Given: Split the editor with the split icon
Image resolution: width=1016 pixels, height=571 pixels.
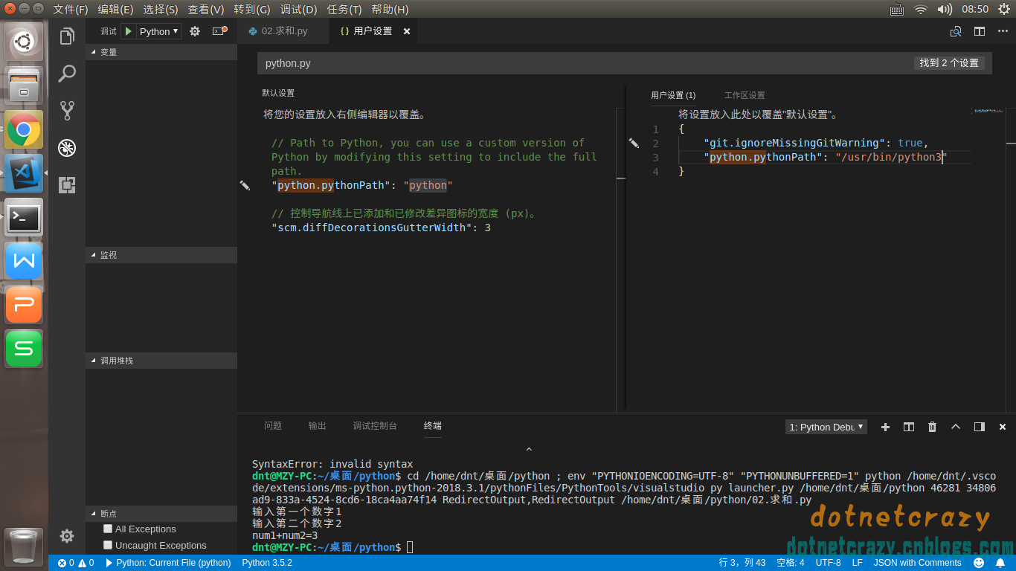Looking at the screenshot, I should [980, 31].
